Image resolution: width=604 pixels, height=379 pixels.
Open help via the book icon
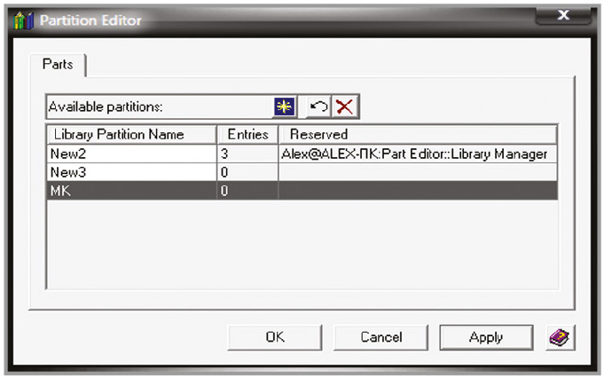pyautogui.click(x=561, y=336)
